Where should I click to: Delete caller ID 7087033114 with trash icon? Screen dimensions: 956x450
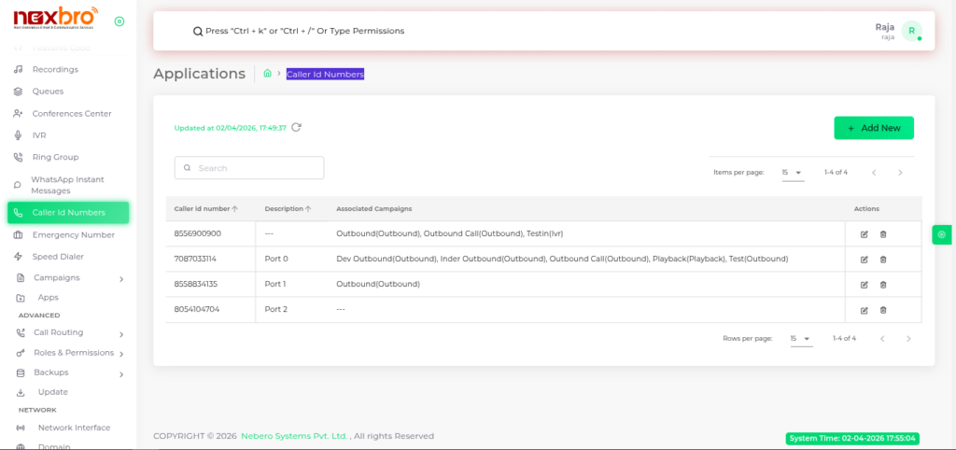click(883, 259)
